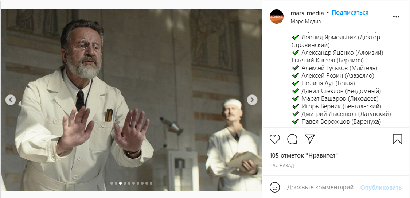Image resolution: width=410 pixels, height=198 pixels.
Task: Select the last carousel indicator dot
Action: 151,183
